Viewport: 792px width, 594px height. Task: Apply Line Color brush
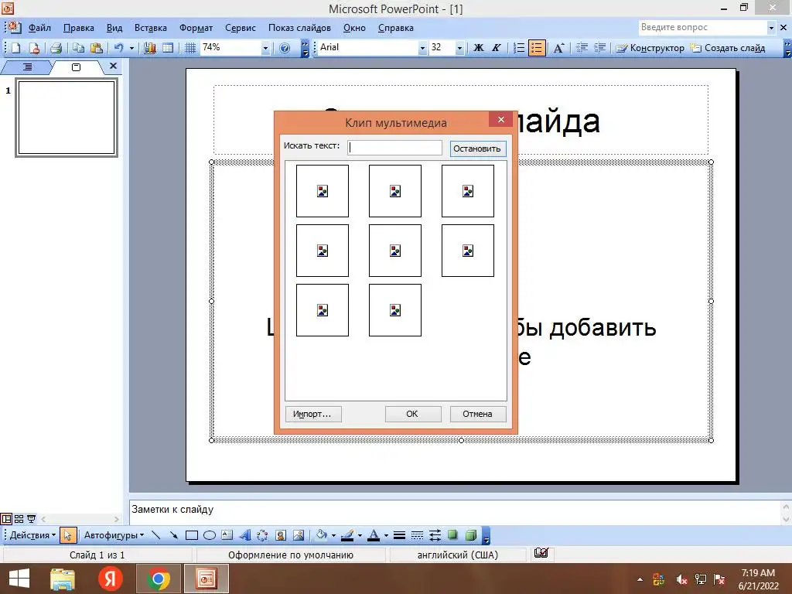(x=347, y=535)
